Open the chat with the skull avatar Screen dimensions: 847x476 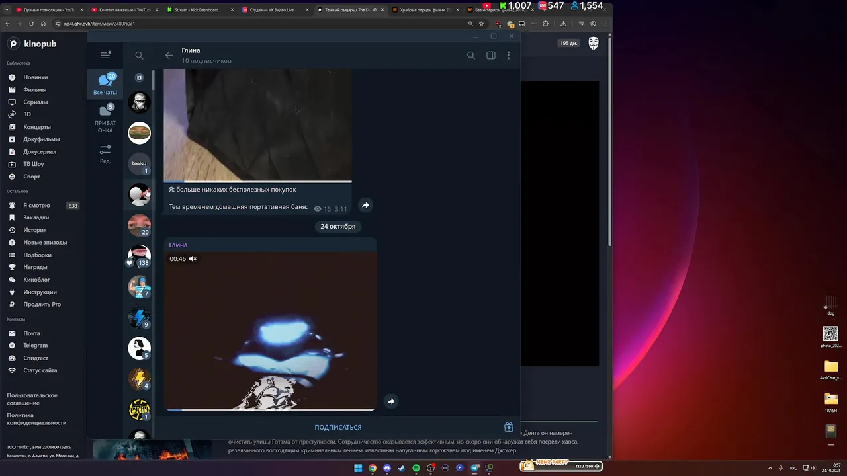click(139, 102)
